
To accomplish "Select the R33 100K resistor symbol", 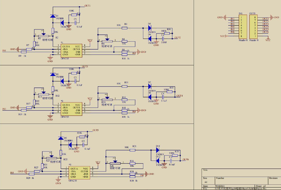I will [x=175, y=156].
